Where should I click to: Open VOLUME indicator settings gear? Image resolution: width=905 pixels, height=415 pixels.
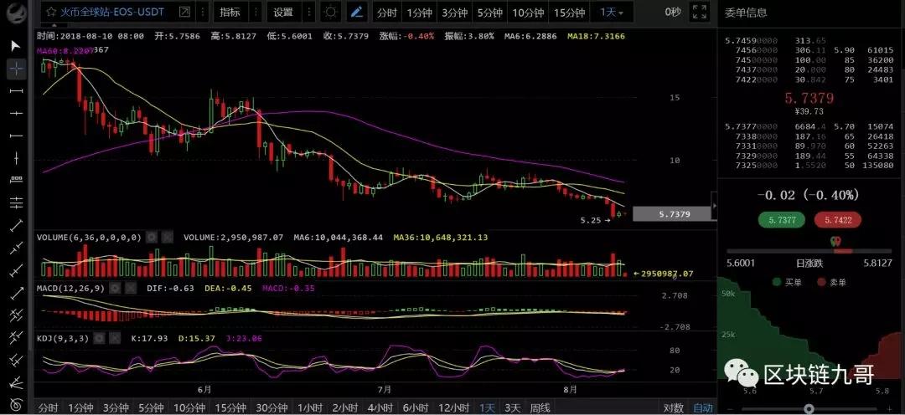[151, 237]
